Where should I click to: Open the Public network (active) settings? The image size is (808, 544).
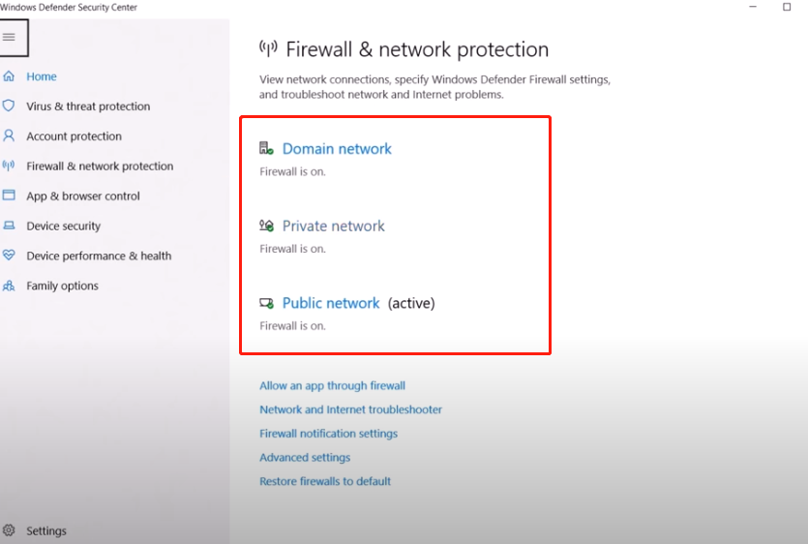pos(331,303)
